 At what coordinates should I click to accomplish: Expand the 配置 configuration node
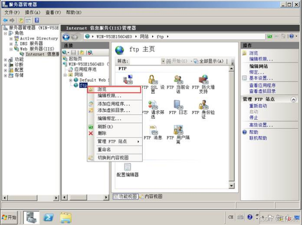(5, 71)
